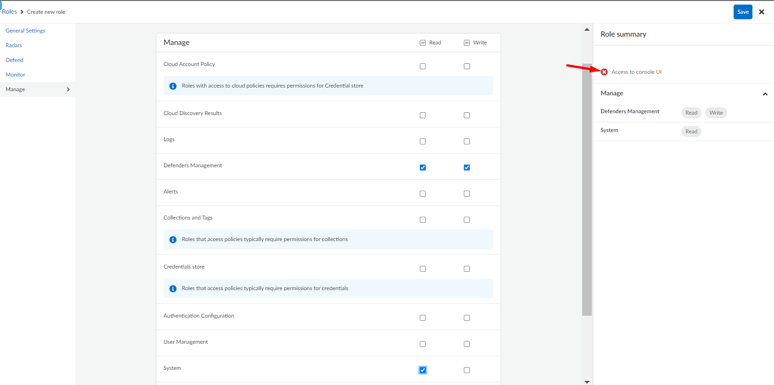This screenshot has width=774, height=385.
Task: Open General Settings section
Action: 25,31
